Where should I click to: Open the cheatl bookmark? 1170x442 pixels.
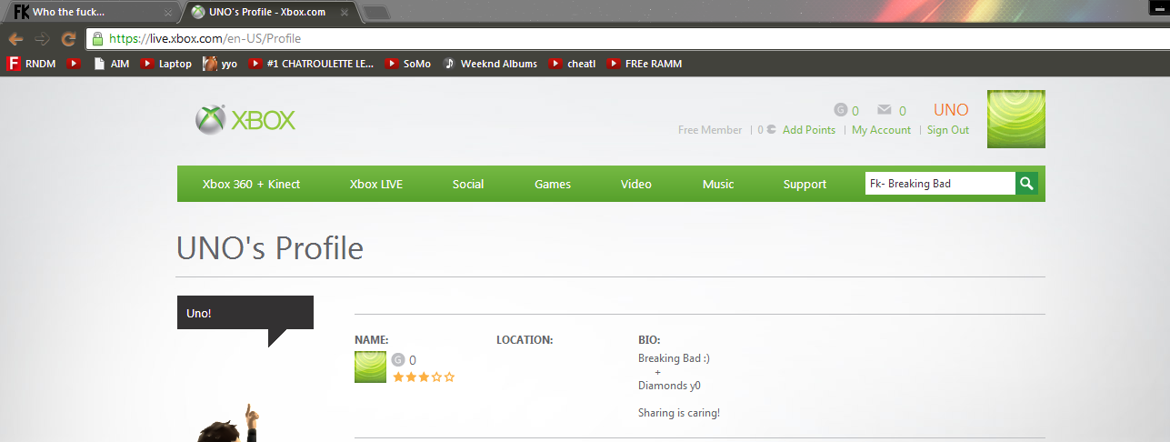click(x=573, y=64)
